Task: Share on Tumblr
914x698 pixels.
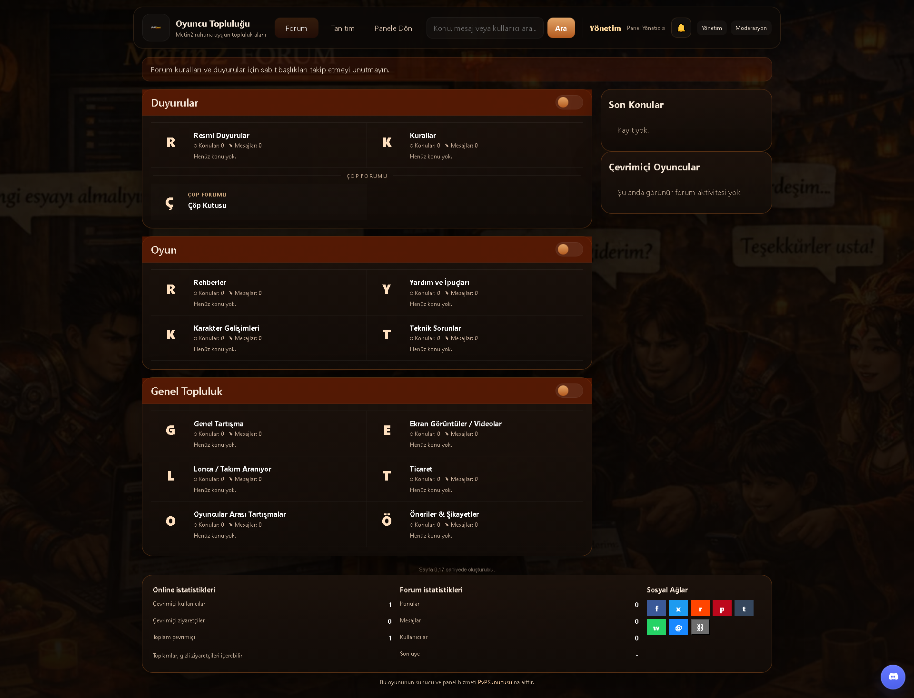Action: pos(744,609)
